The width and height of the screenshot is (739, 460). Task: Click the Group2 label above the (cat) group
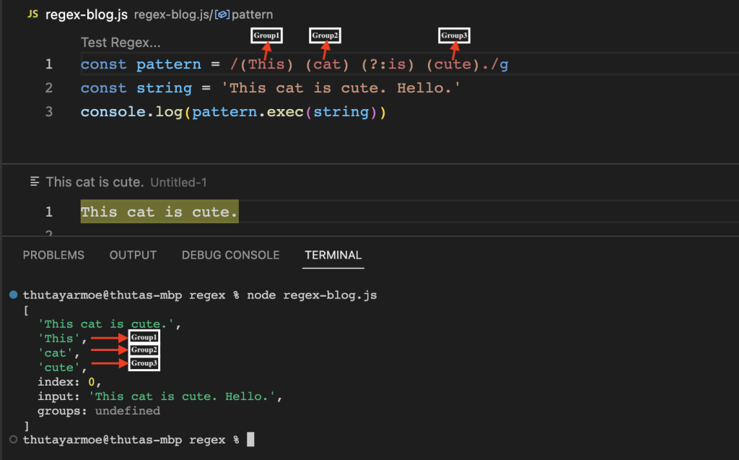325,35
